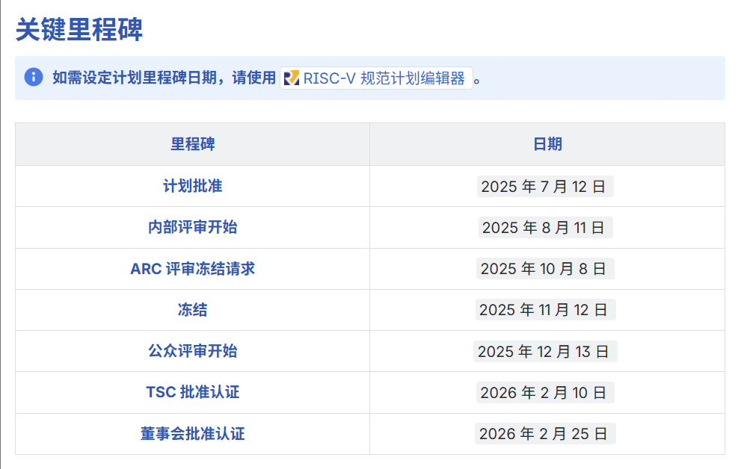The image size is (747, 469).
Task: Select the 2025 年 11 月 12 日 date
Action: coord(545,310)
